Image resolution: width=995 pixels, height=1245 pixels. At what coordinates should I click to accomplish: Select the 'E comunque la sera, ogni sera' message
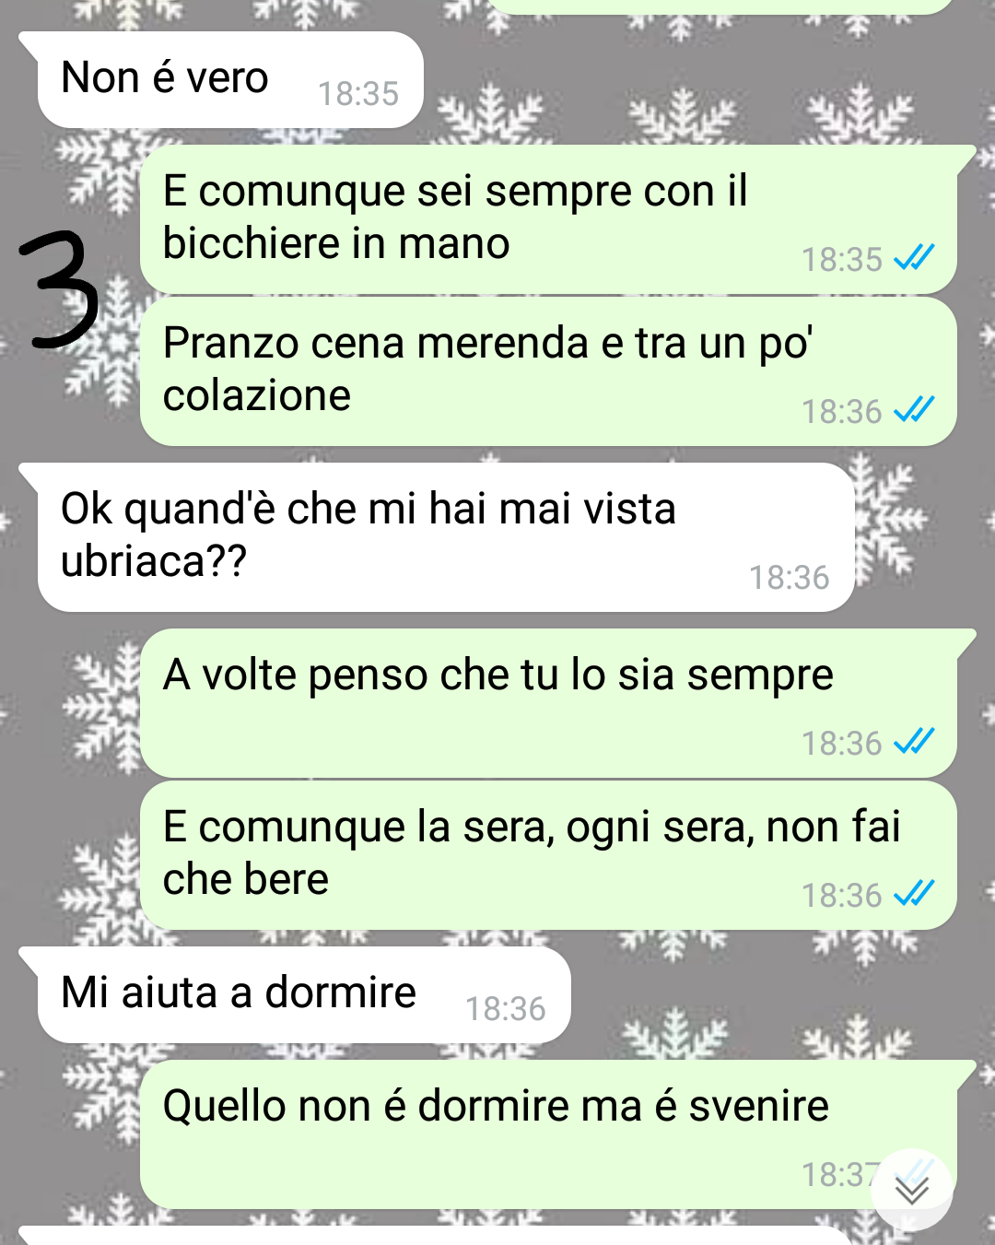pos(548,855)
